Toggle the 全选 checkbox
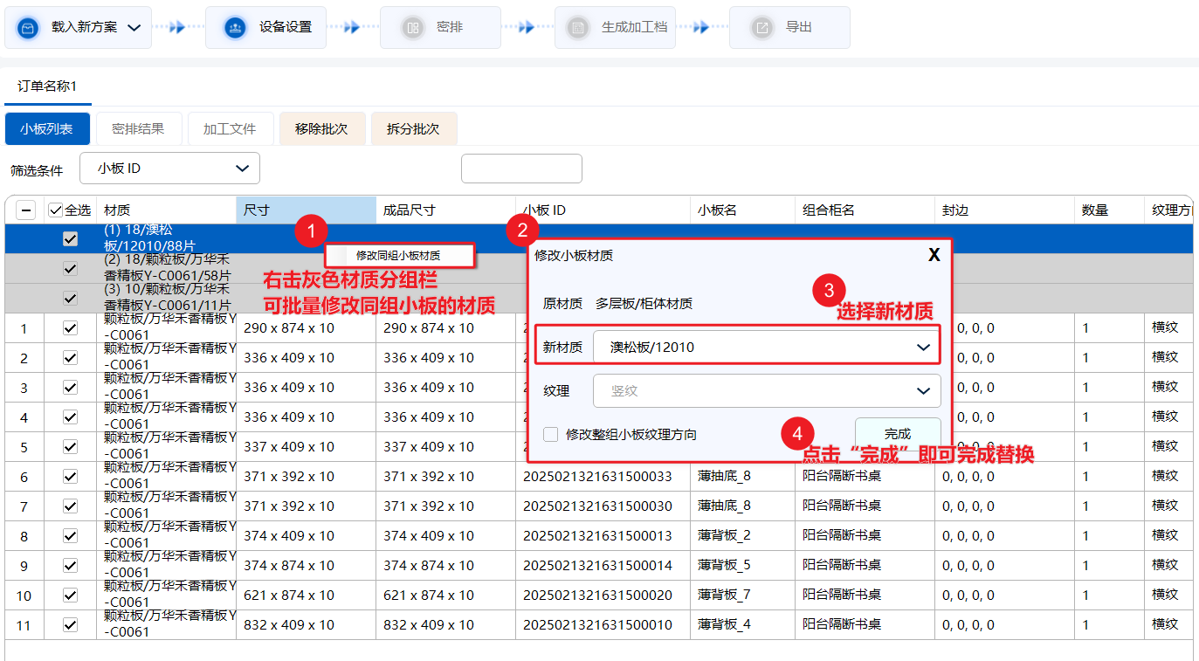Screen dimensions: 1199x661 point(56,210)
